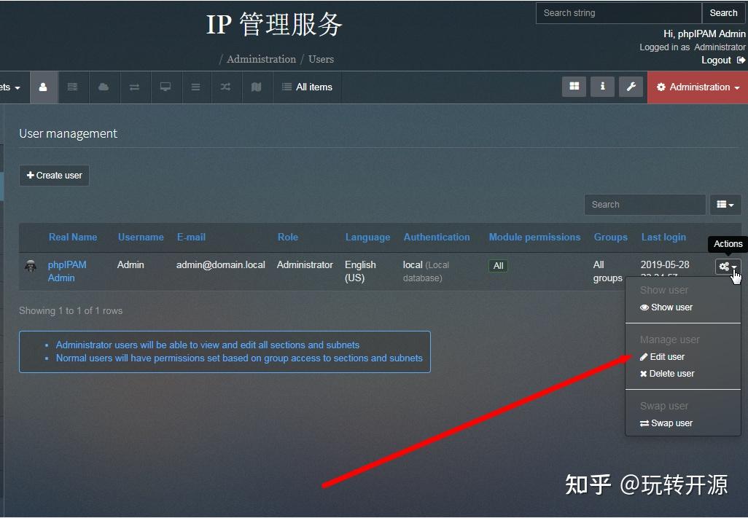Click the transfer arrows icon in the toolbar
The width and height of the screenshot is (748, 518).
point(134,87)
